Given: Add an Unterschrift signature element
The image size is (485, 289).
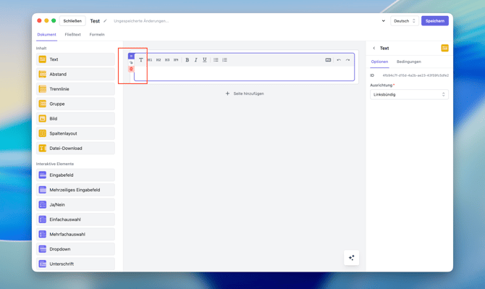Looking at the screenshot, I should [75, 264].
